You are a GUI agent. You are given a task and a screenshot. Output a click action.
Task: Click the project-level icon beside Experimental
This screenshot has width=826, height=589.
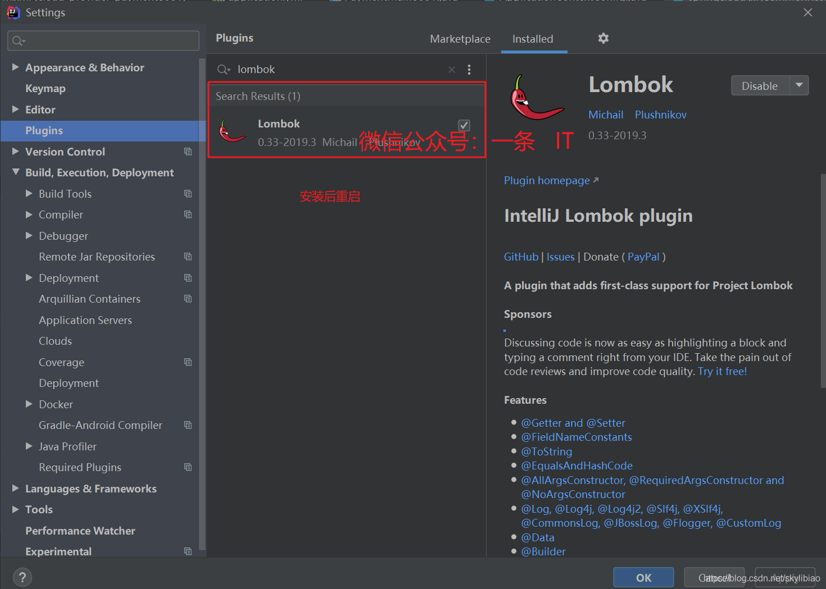[188, 551]
